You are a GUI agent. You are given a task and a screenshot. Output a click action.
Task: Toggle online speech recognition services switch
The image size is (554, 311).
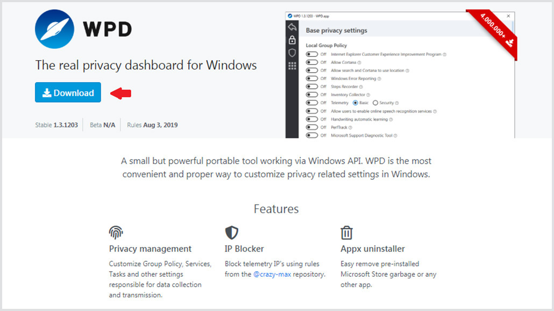coord(311,111)
